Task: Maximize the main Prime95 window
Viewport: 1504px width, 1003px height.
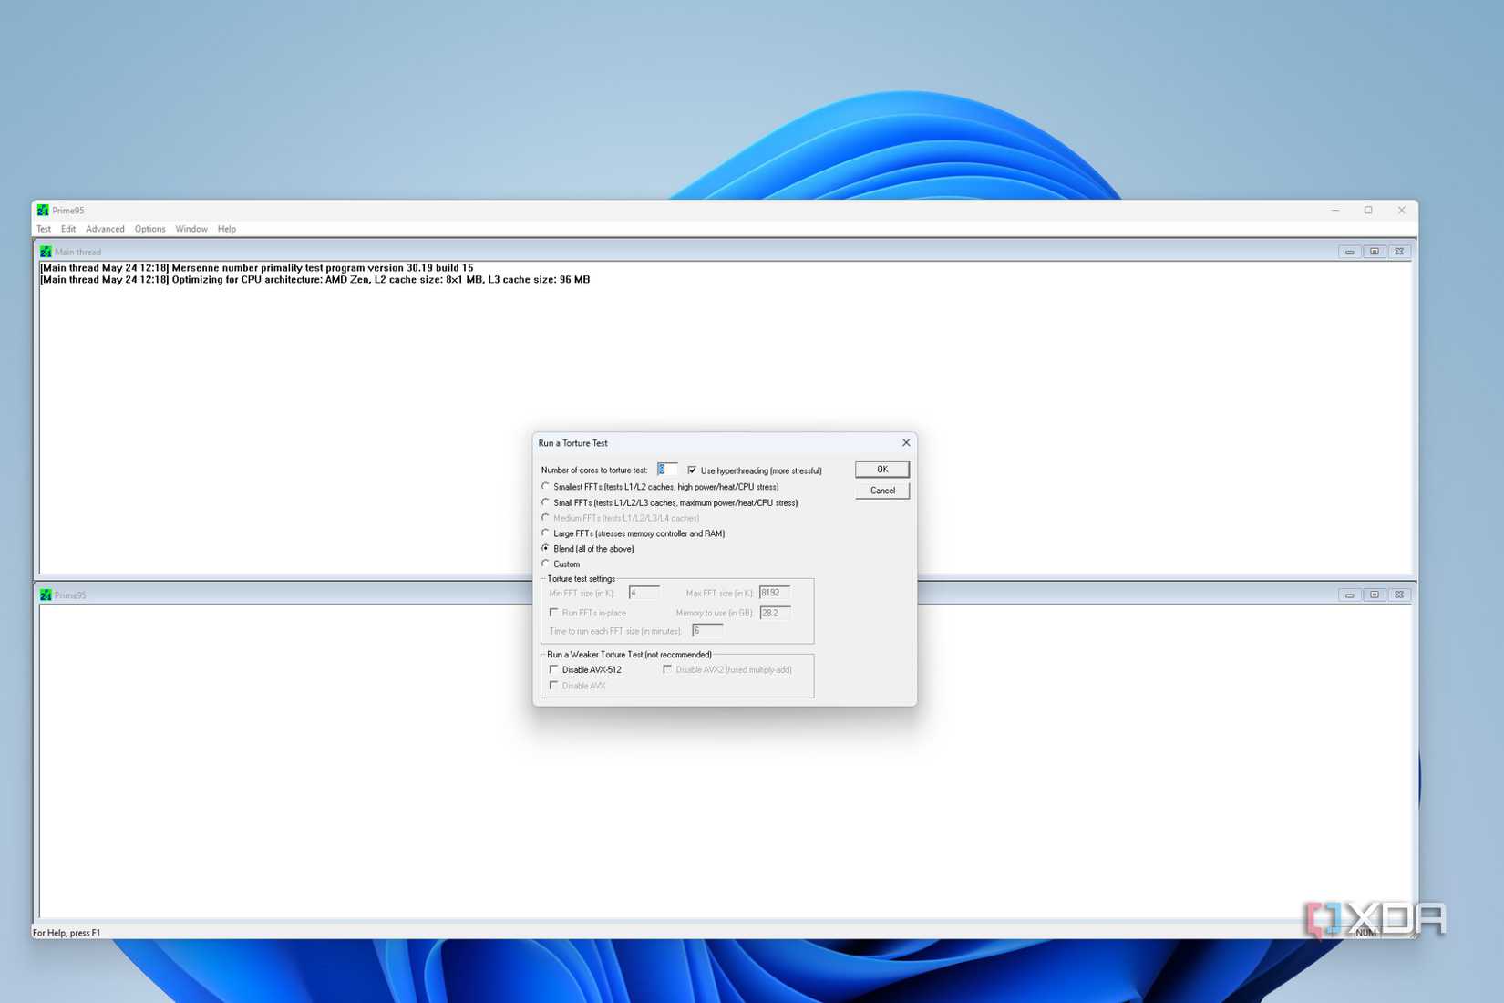Action: 1368,210
